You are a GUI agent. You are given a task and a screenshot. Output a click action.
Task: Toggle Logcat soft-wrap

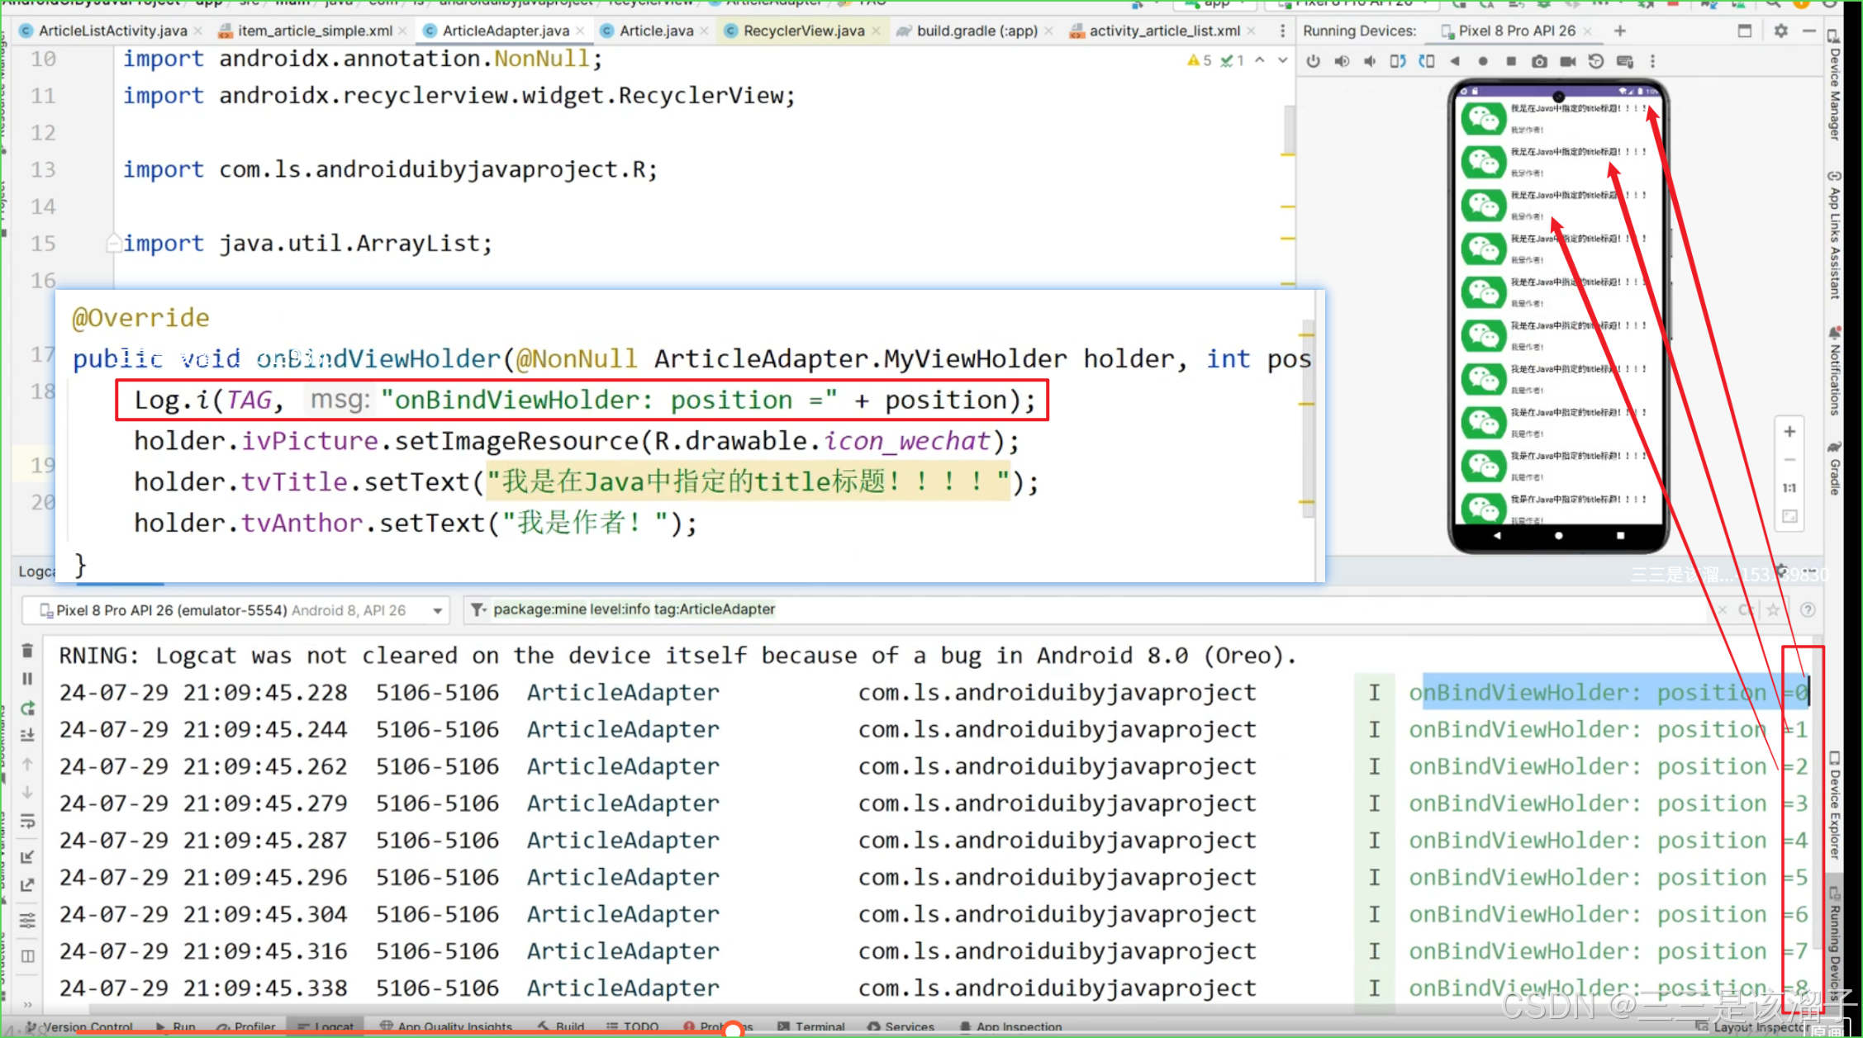27,821
